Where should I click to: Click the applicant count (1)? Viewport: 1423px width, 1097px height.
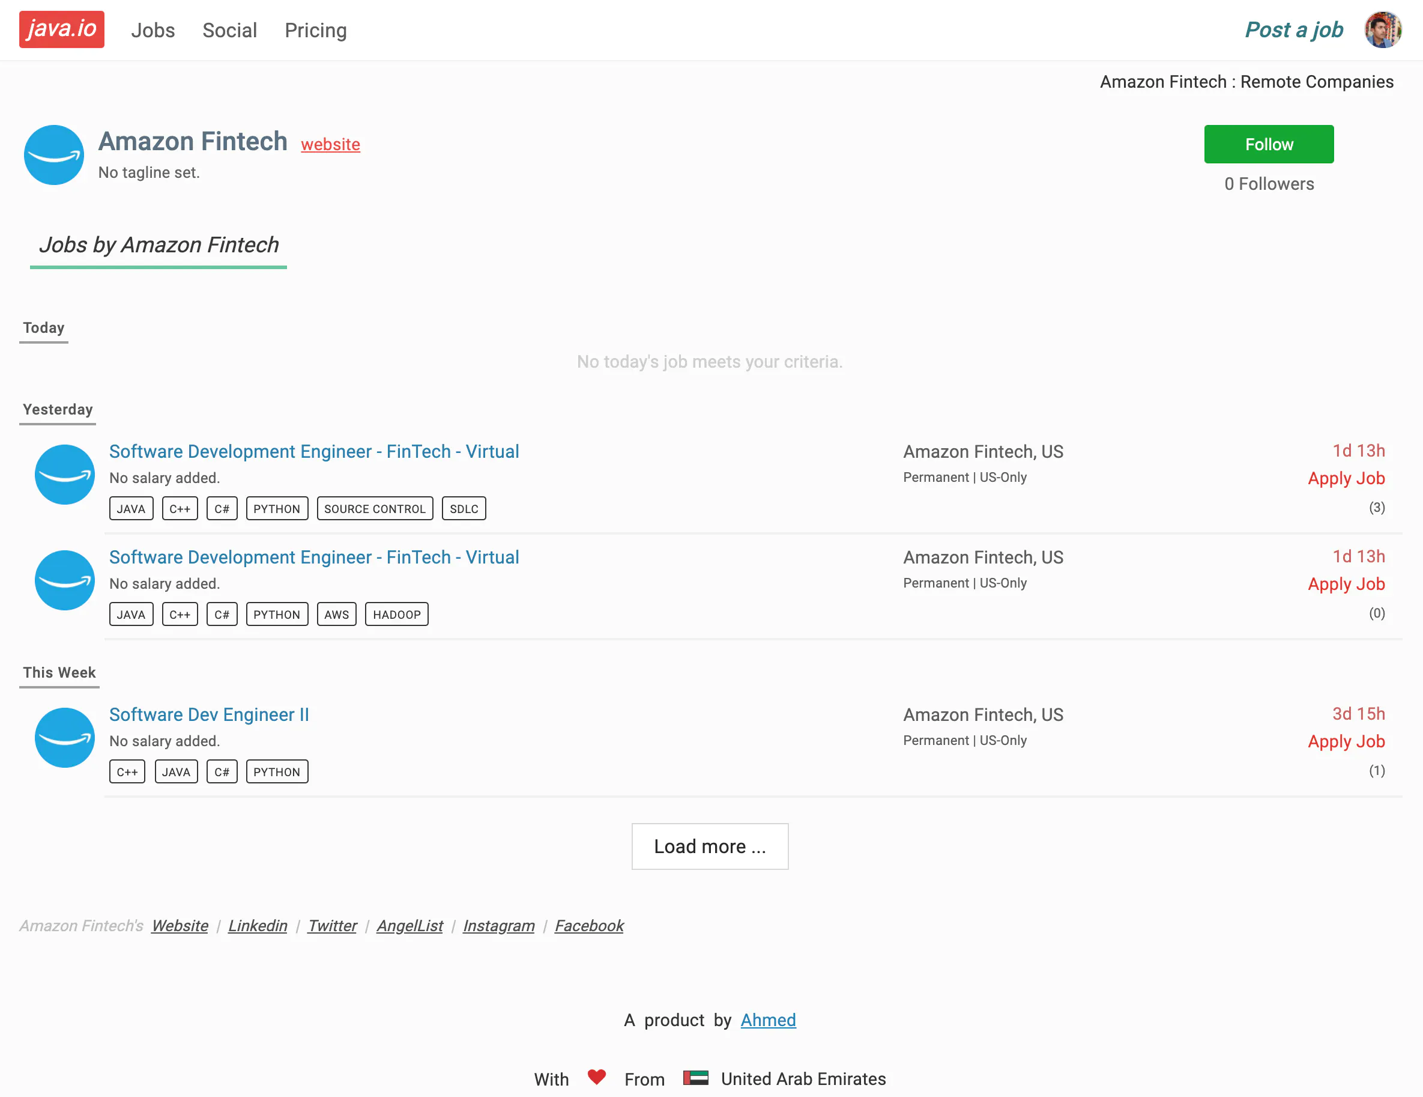[x=1377, y=770]
